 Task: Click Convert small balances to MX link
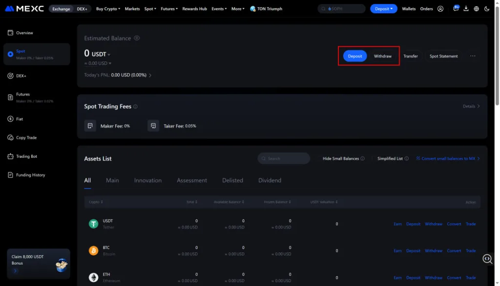(448, 158)
